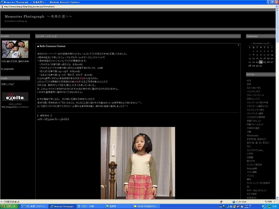Click the Internet Explorer title bar icon
This screenshot has height=209, width=279.
2,2
